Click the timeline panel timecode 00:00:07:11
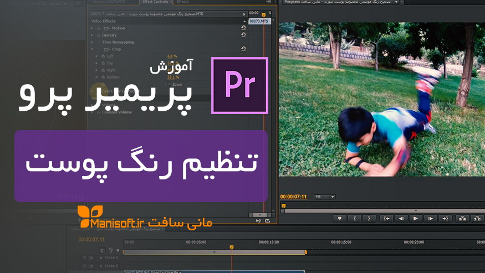Image resolution: width=485 pixels, height=273 pixels. 91,240
